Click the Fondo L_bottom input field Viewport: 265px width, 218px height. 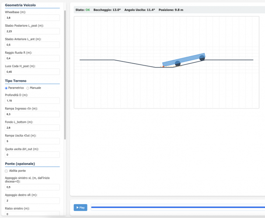click(32, 128)
